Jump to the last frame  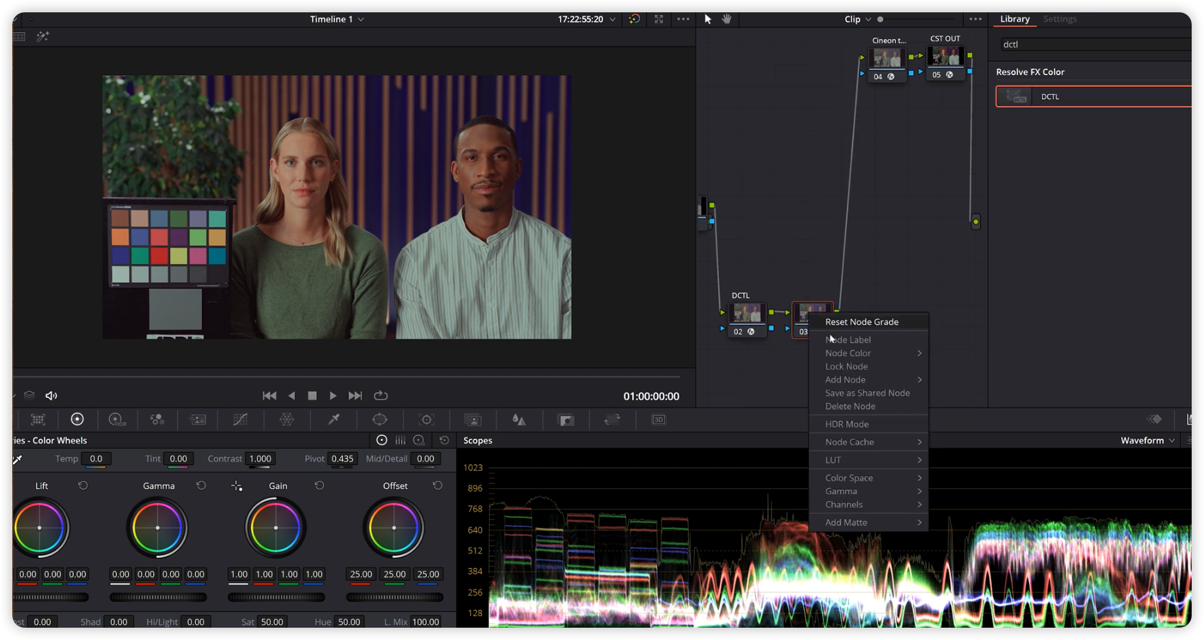355,395
